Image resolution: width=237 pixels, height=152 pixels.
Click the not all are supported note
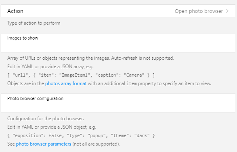(x=96, y=144)
